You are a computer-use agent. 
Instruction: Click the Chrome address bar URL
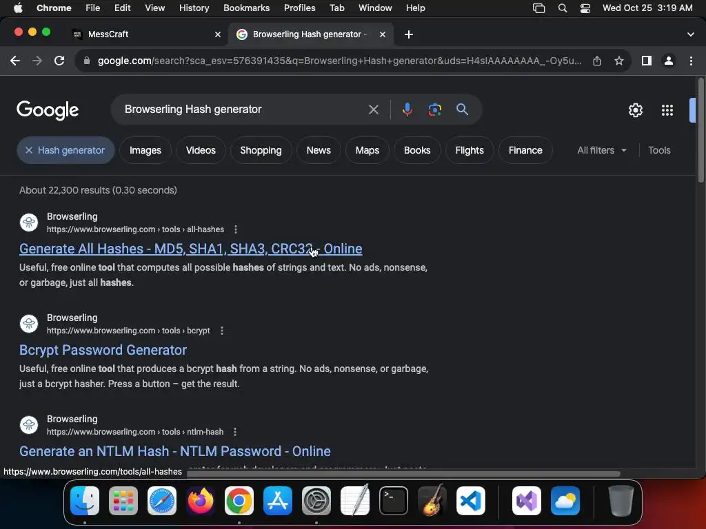339,61
